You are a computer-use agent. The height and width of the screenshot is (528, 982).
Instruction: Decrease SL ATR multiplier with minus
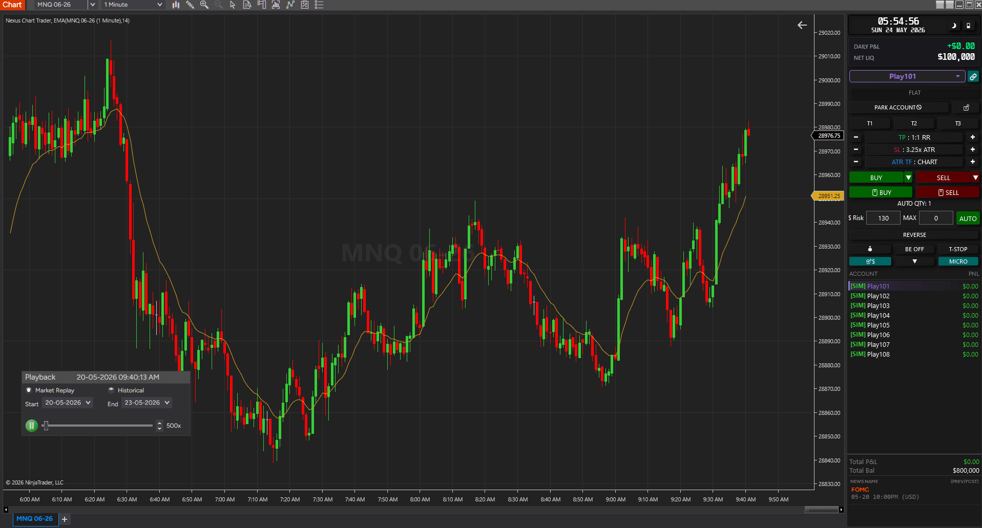tap(856, 149)
